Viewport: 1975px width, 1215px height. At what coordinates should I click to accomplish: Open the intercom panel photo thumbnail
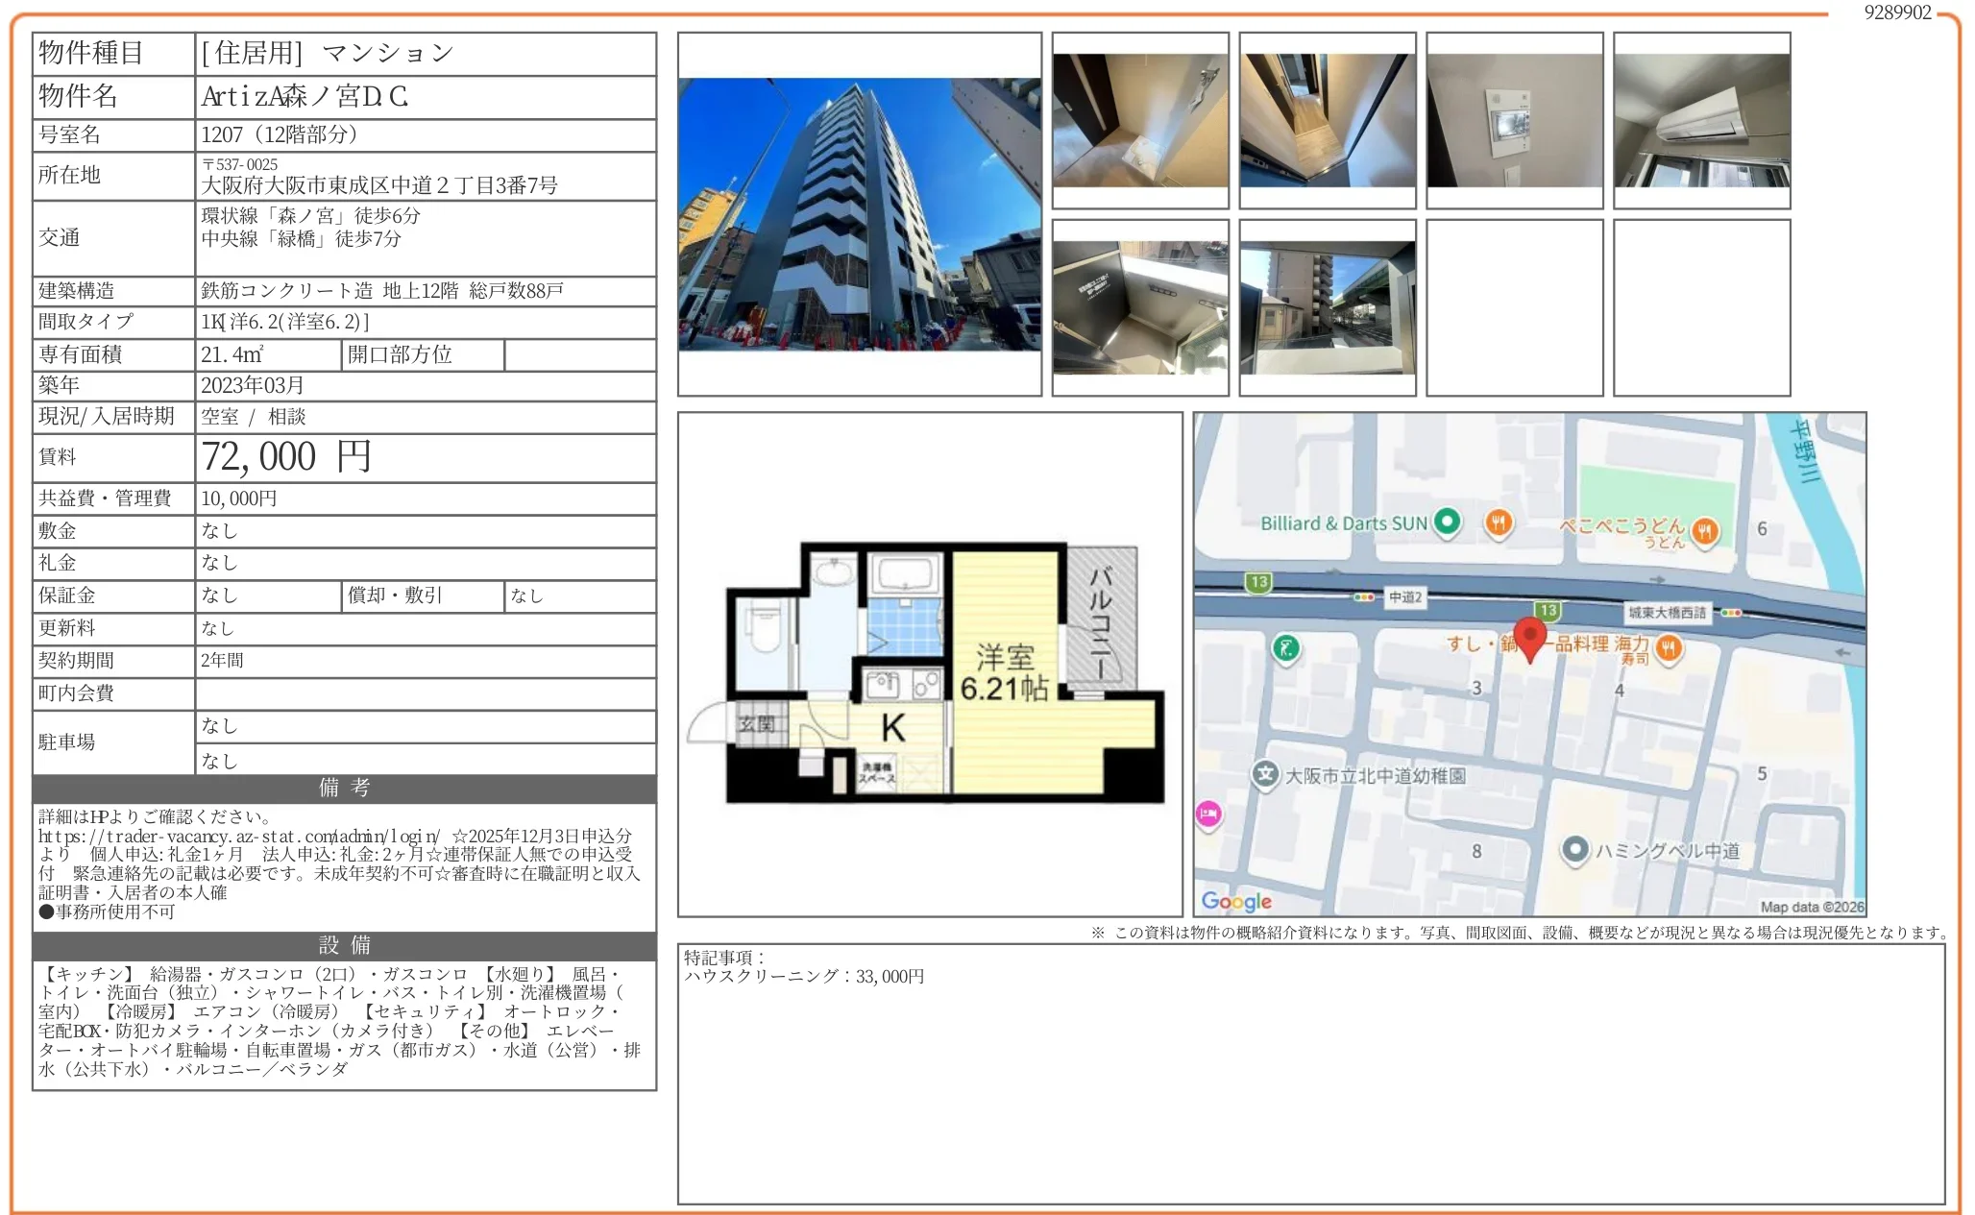coord(1514,120)
